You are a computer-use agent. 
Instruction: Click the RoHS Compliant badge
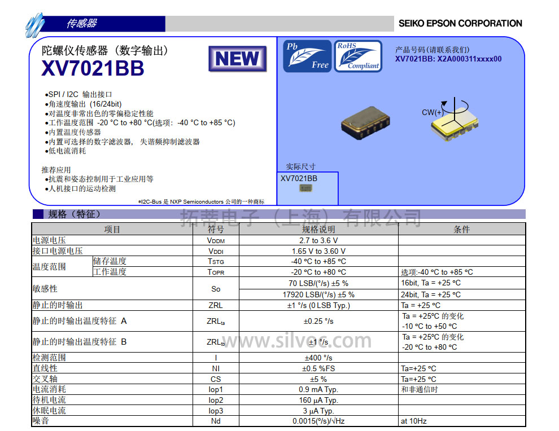[x=359, y=56]
